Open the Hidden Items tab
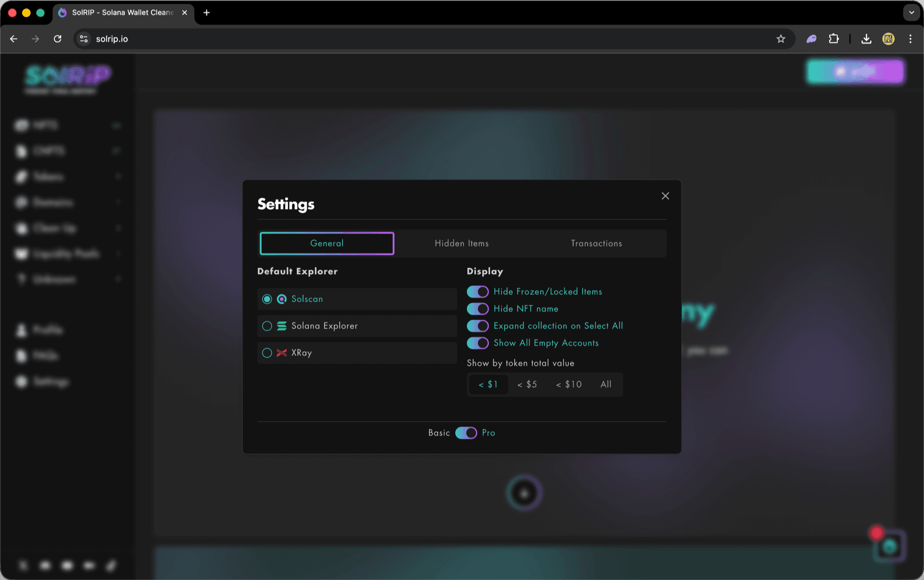The width and height of the screenshot is (924, 580). pos(462,244)
